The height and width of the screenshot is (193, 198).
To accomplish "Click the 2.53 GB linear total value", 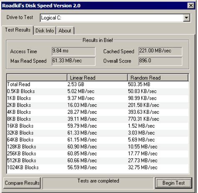I will coord(76,84).
